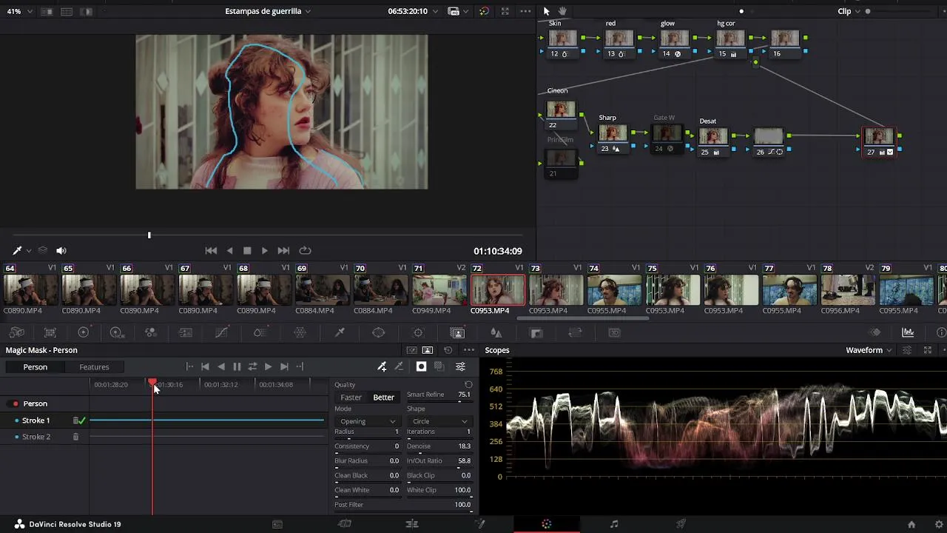The height and width of the screenshot is (533, 947).
Task: Select the Color page
Action: (547, 524)
